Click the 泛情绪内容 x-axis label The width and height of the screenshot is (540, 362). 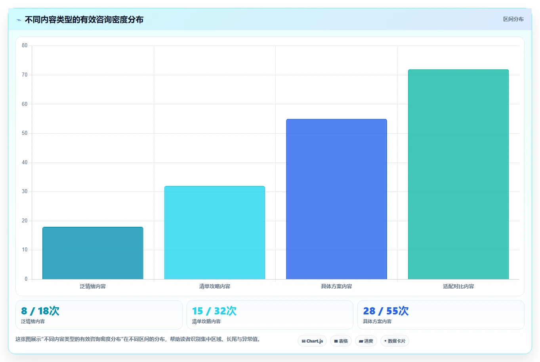pos(93,286)
